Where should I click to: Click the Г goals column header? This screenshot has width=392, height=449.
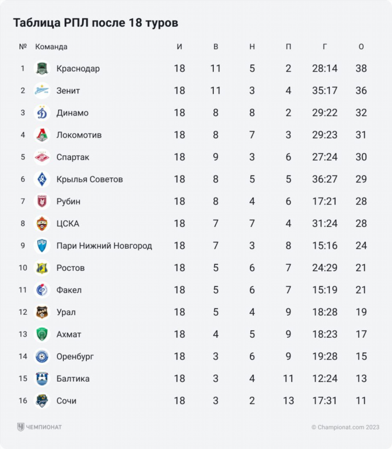pos(325,47)
